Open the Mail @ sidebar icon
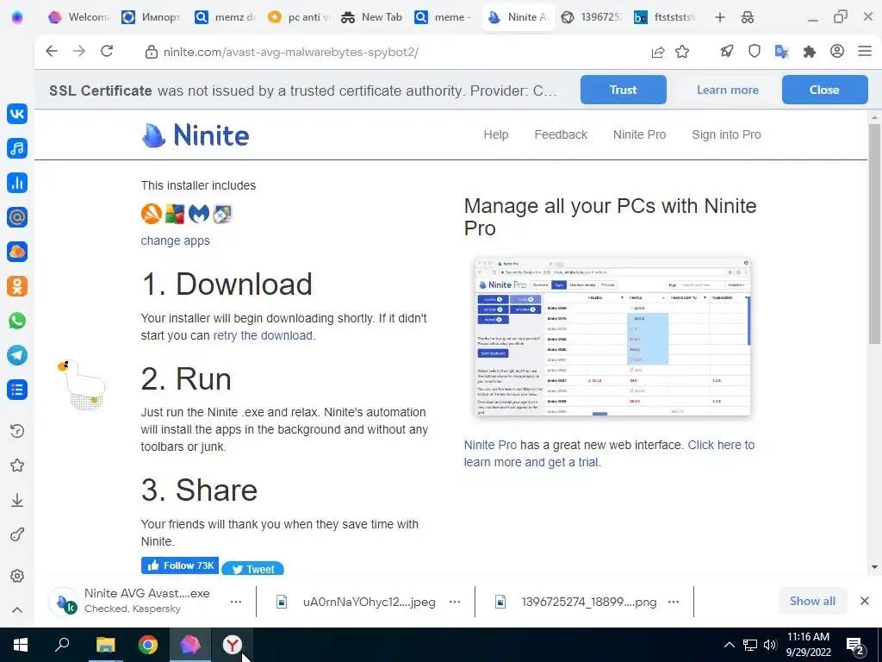Viewport: 882px width, 662px height. [17, 217]
